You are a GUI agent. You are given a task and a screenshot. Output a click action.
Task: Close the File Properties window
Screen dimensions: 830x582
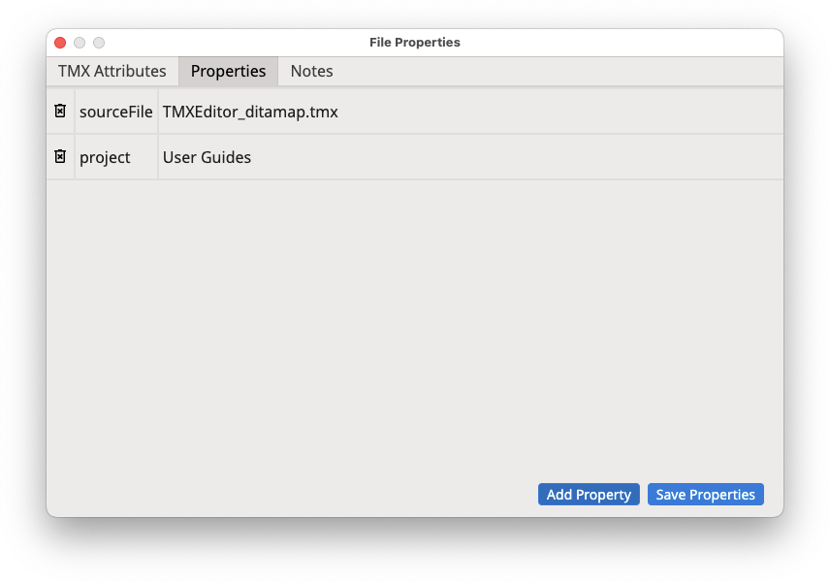pos(60,43)
